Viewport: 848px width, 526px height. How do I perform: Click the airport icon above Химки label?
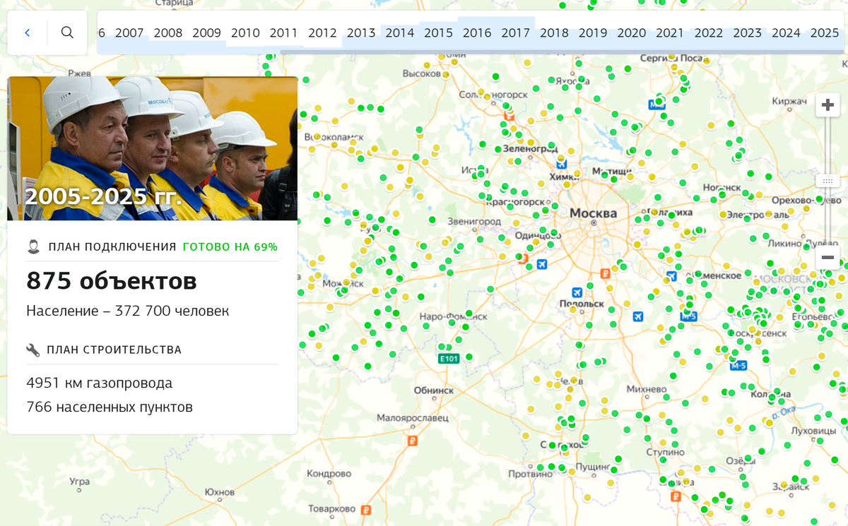pos(562,163)
